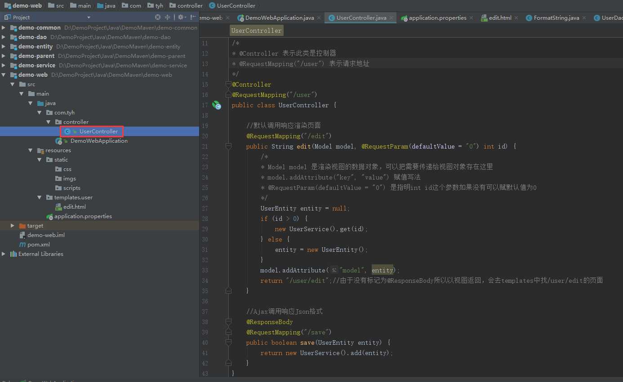The image size is (623, 382).
Task: Select UserController in the project tree
Action: (98, 132)
